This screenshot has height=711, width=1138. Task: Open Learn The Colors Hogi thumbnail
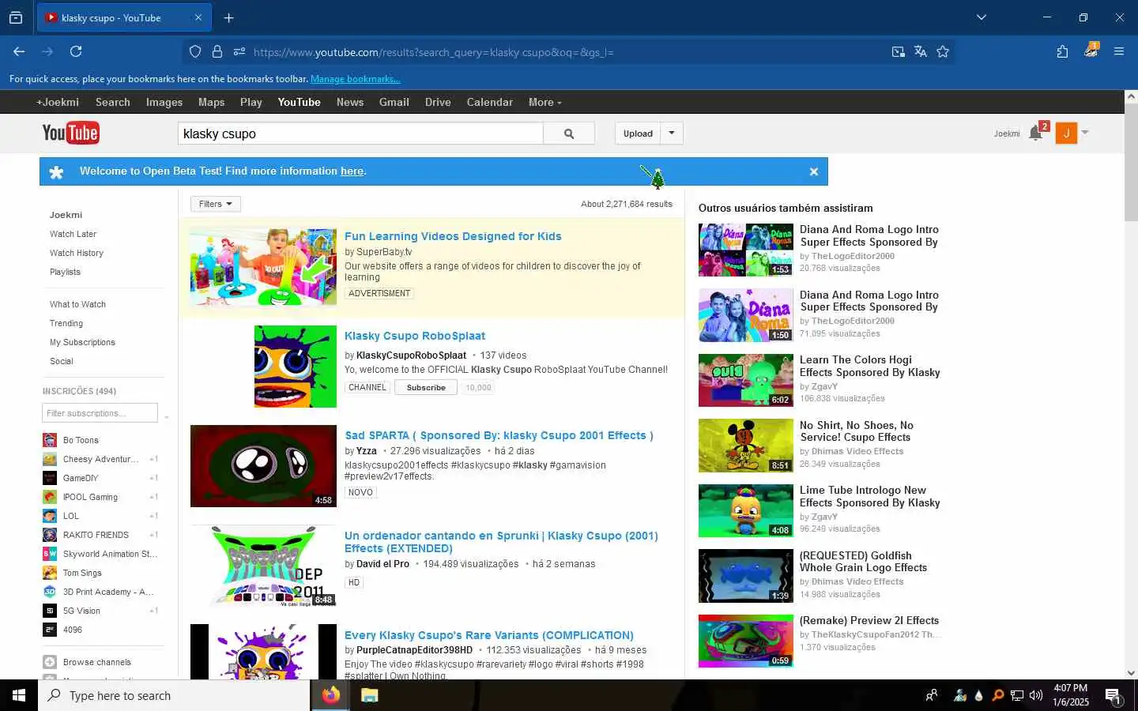click(x=745, y=380)
